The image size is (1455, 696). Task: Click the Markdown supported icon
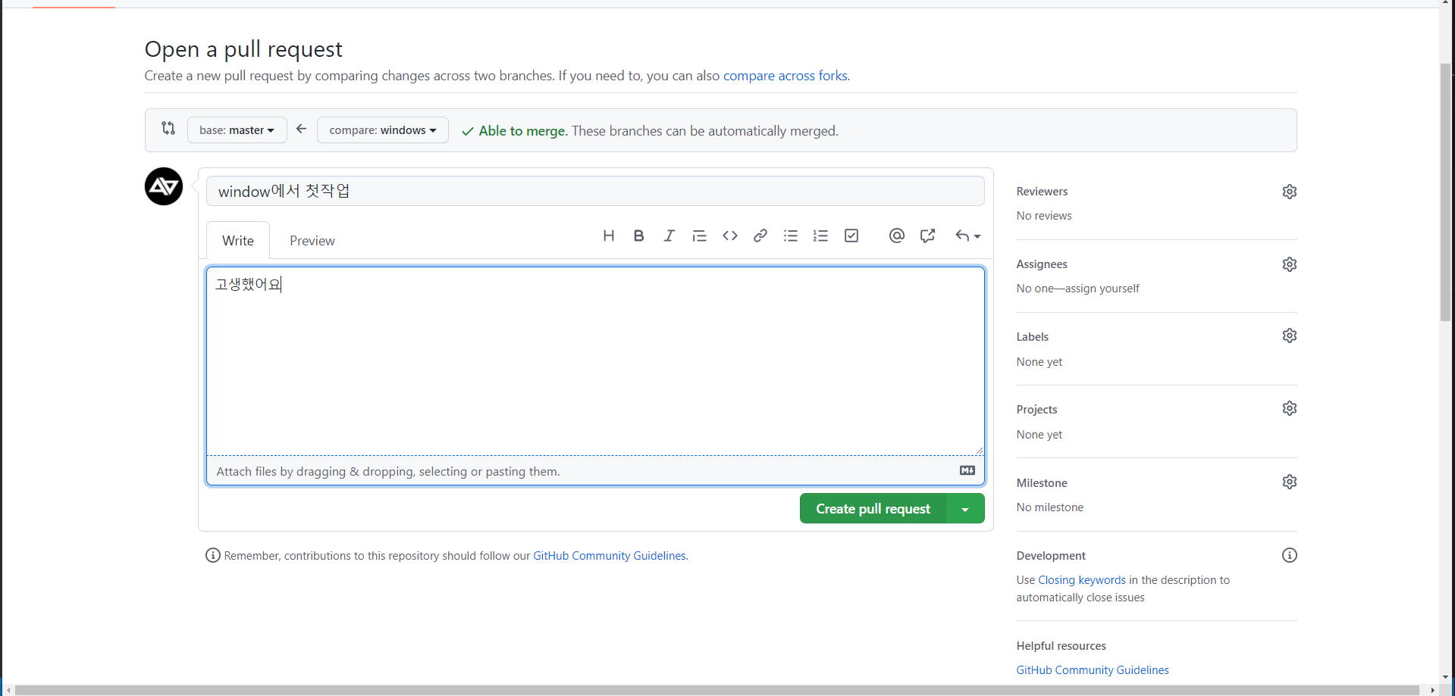967,470
